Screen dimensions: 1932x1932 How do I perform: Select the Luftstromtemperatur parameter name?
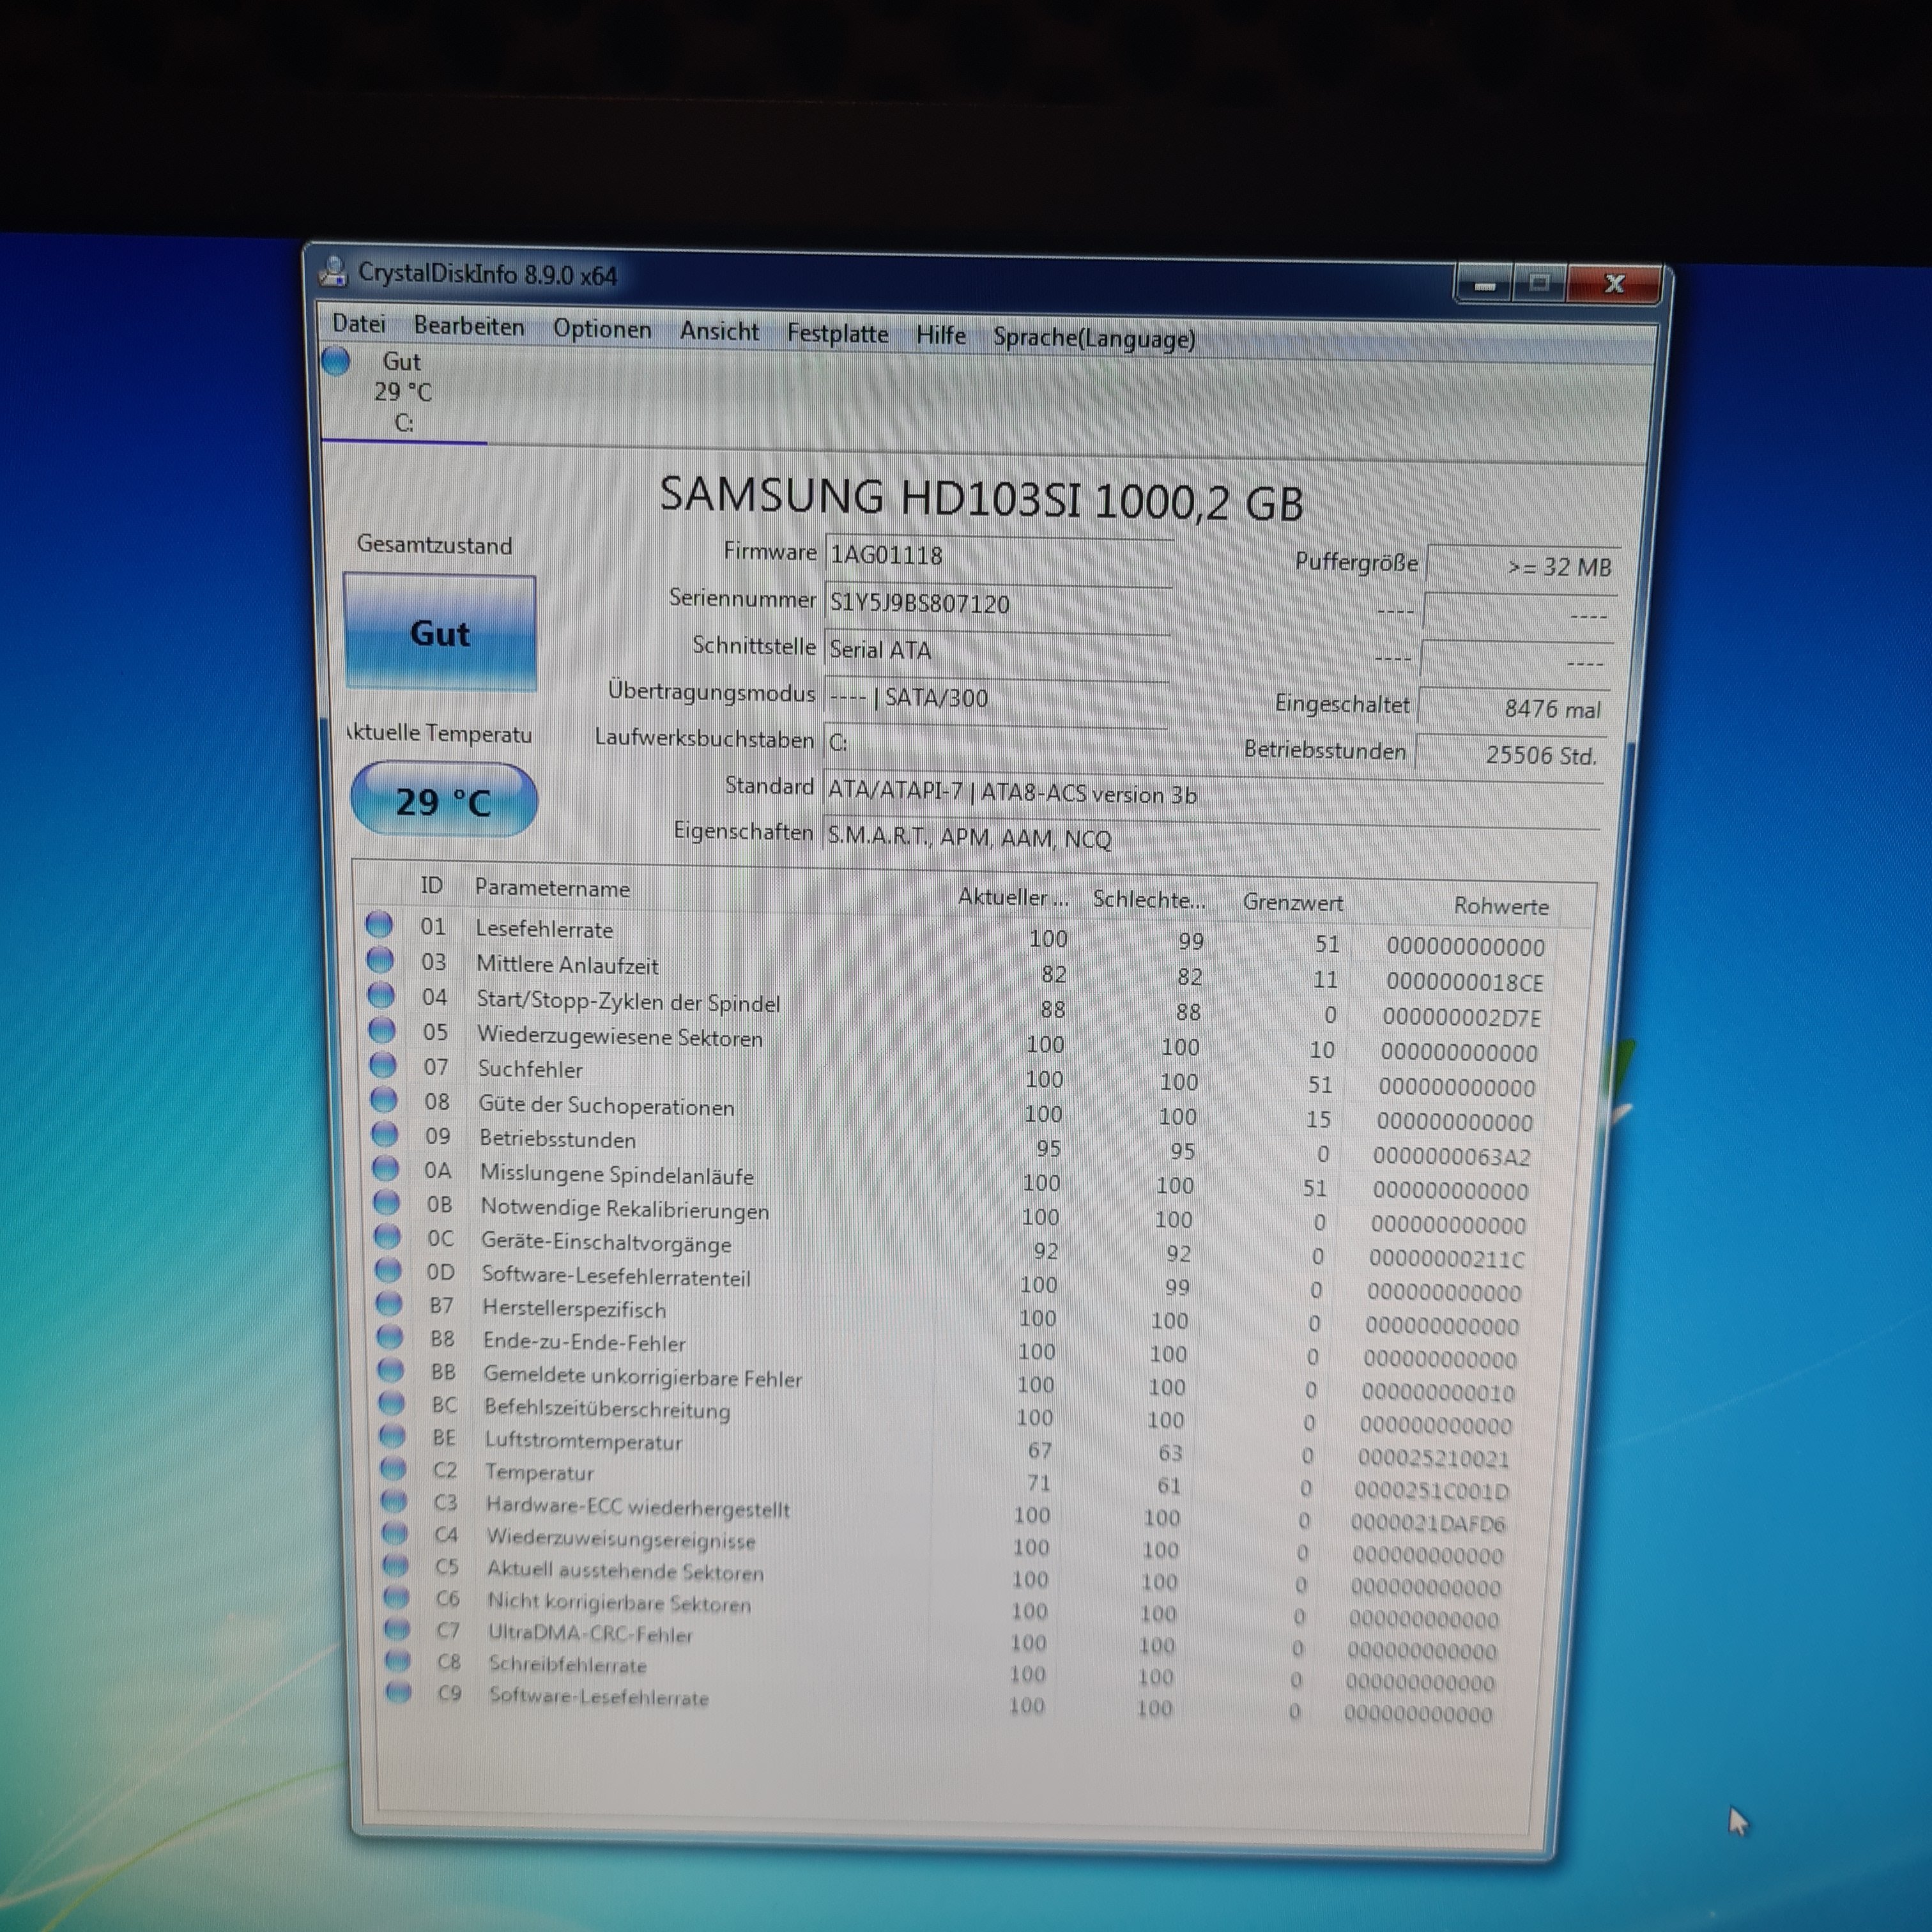point(583,1441)
